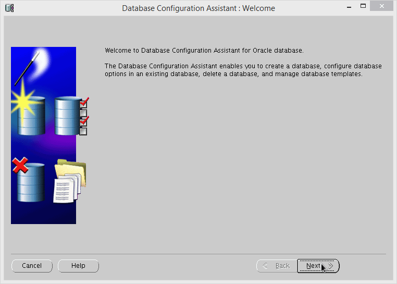Click the Database Configuration Assistant title bar icon
Screen dimensions: 397x284
tap(9, 8)
